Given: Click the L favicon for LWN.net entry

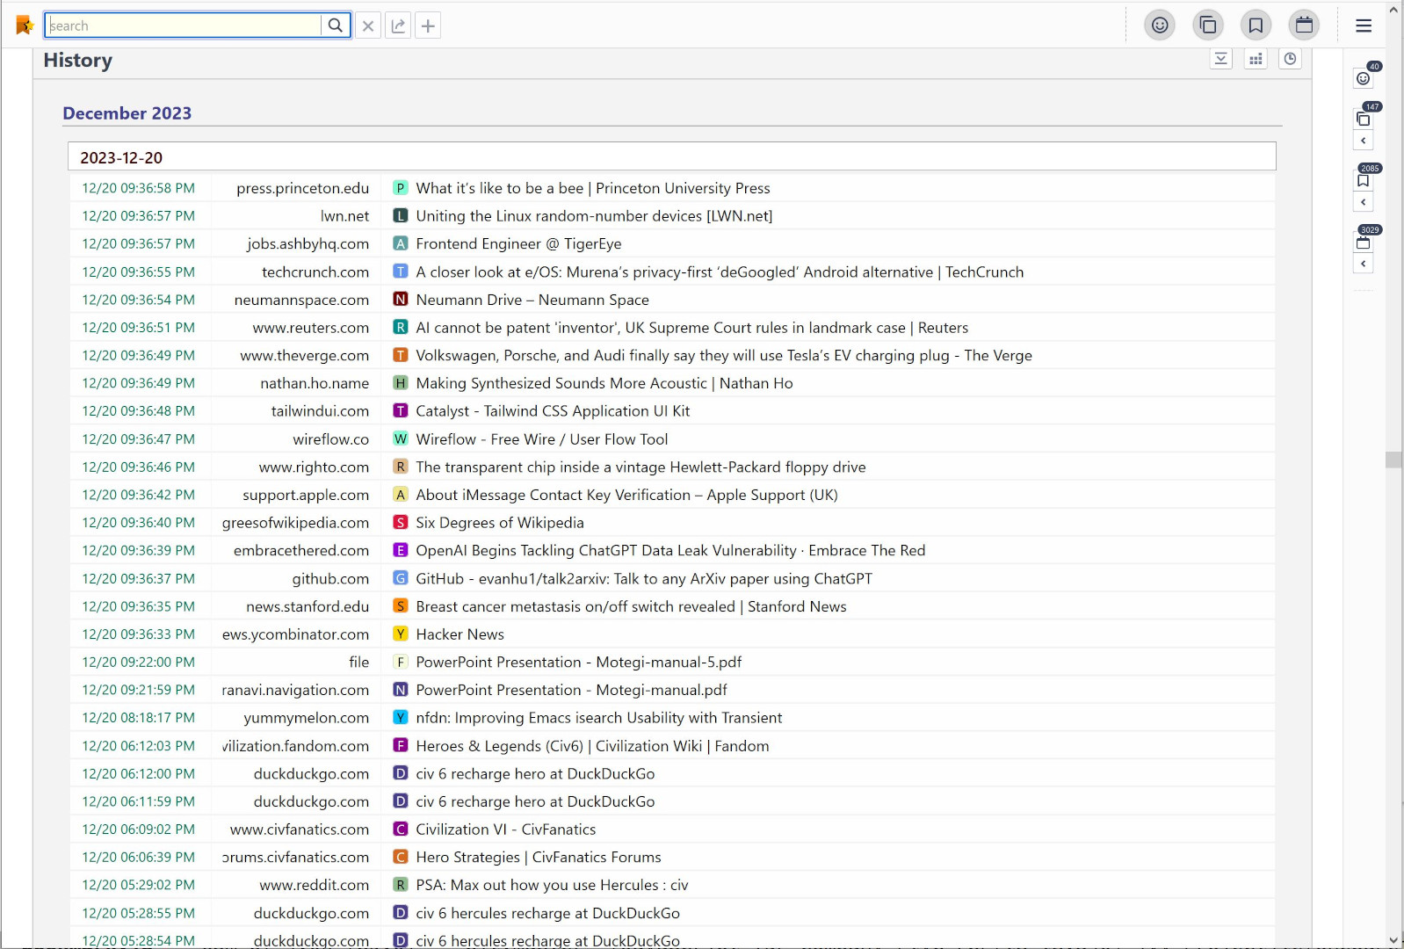Looking at the screenshot, I should click(401, 216).
